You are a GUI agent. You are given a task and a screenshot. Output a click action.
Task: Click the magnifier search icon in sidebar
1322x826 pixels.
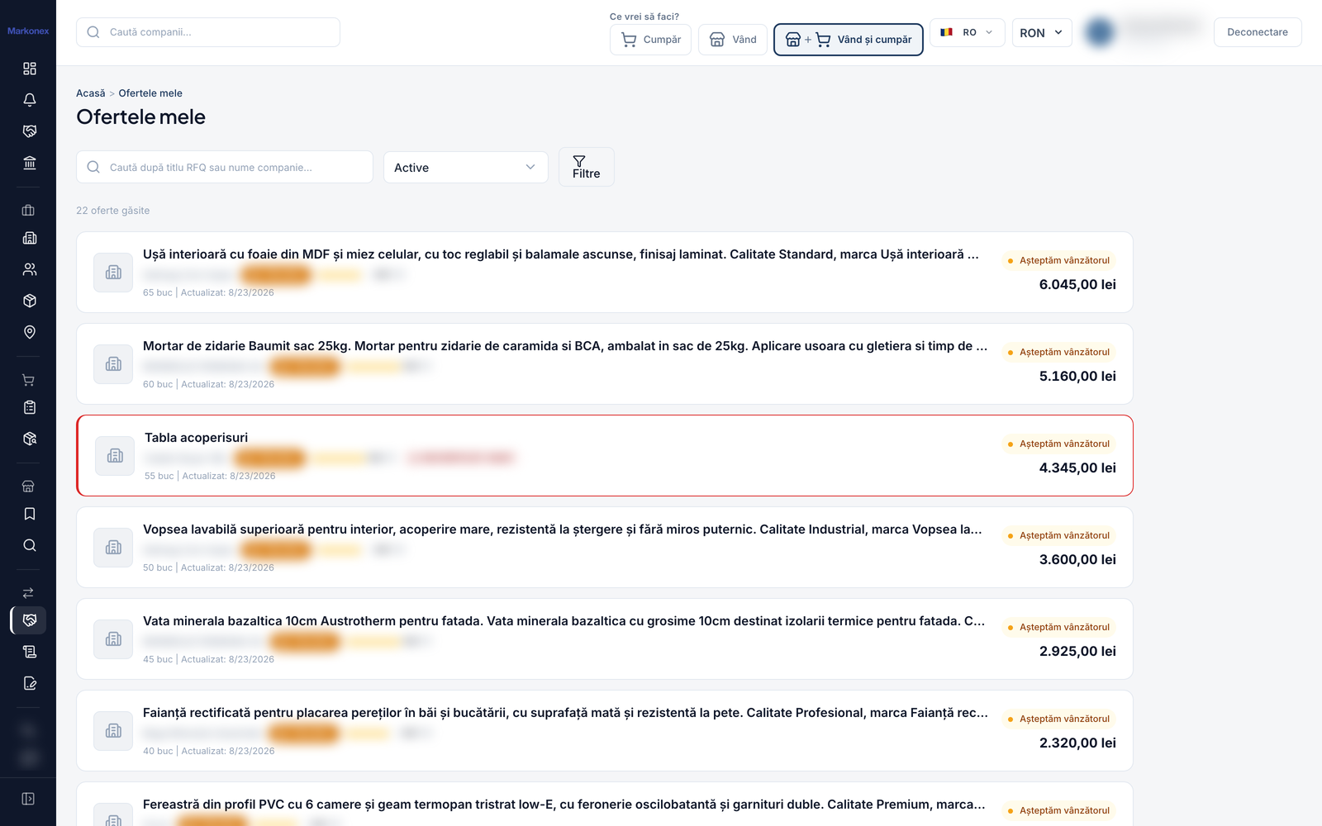(x=29, y=545)
